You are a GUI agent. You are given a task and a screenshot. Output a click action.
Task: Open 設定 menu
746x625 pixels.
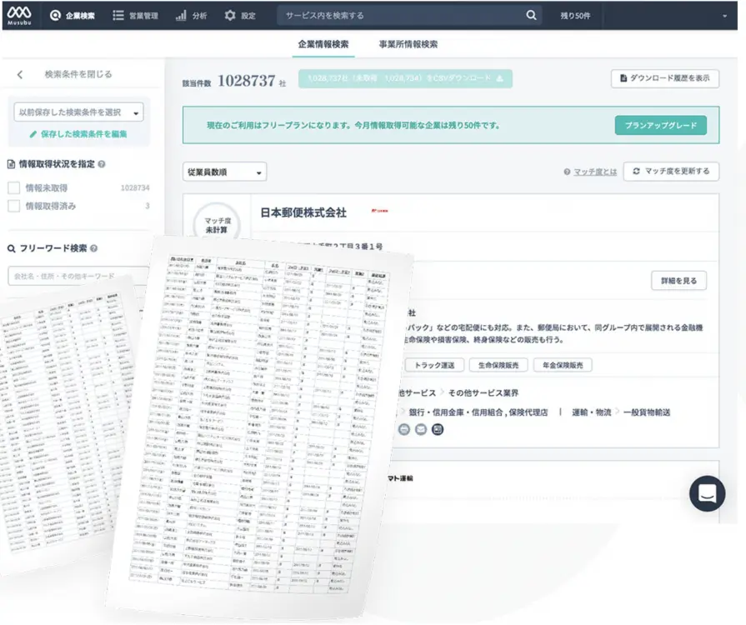pos(240,16)
